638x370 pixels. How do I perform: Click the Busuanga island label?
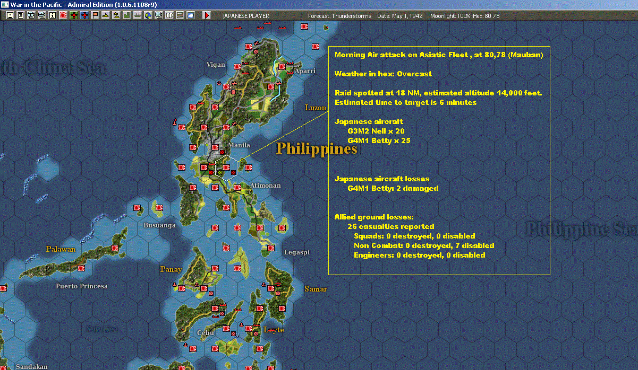coord(159,225)
